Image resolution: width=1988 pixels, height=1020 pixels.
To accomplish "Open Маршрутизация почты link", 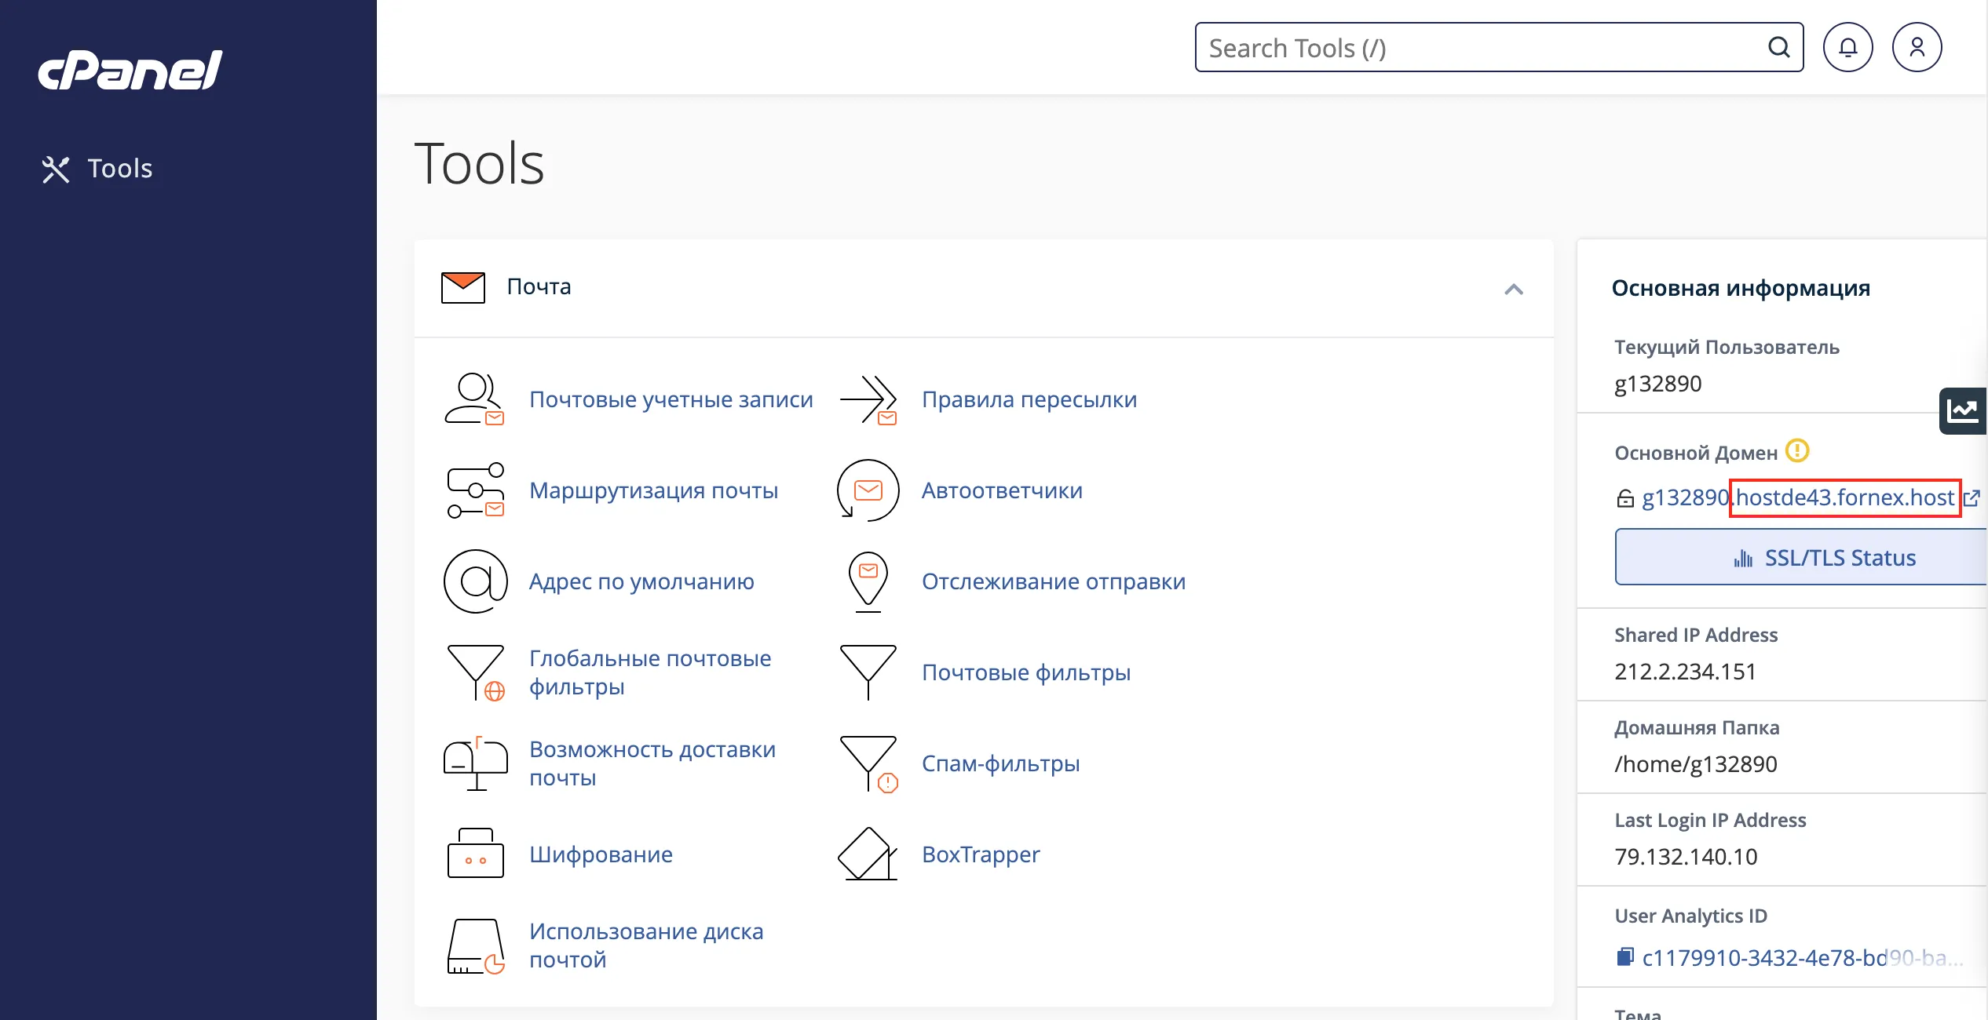I will [653, 490].
